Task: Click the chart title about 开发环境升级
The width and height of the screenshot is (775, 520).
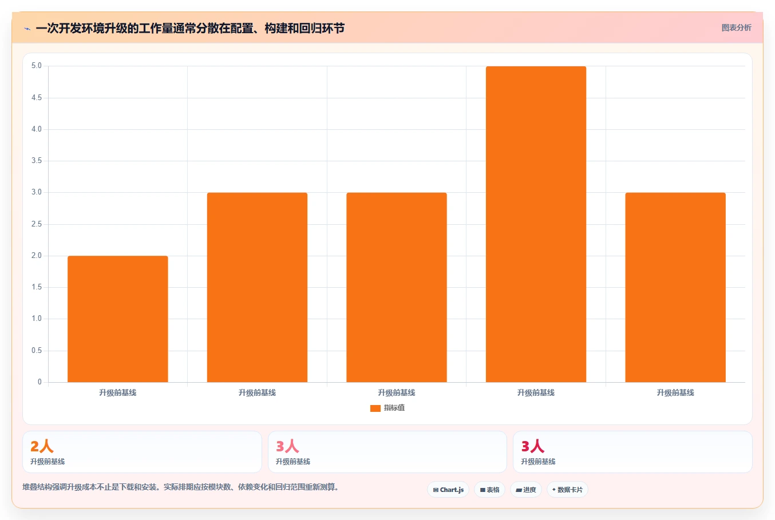Action: (x=190, y=28)
